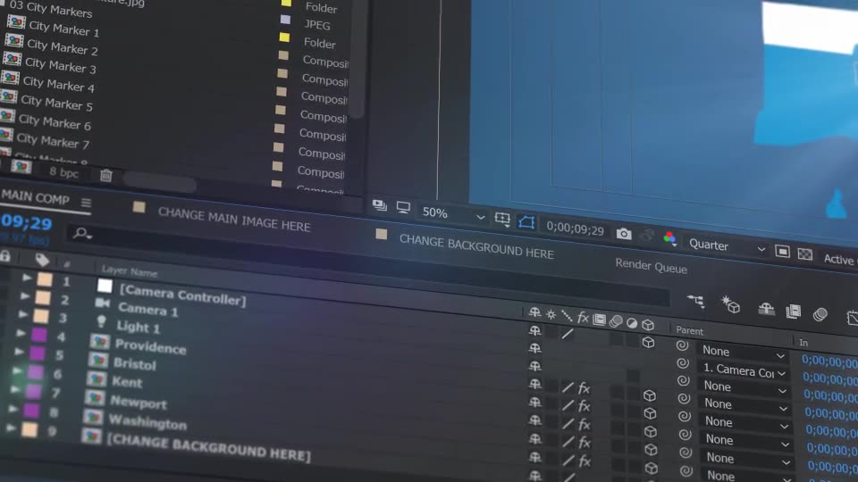Enable frame blending for the composition
The height and width of the screenshot is (482, 858).
coord(793,312)
